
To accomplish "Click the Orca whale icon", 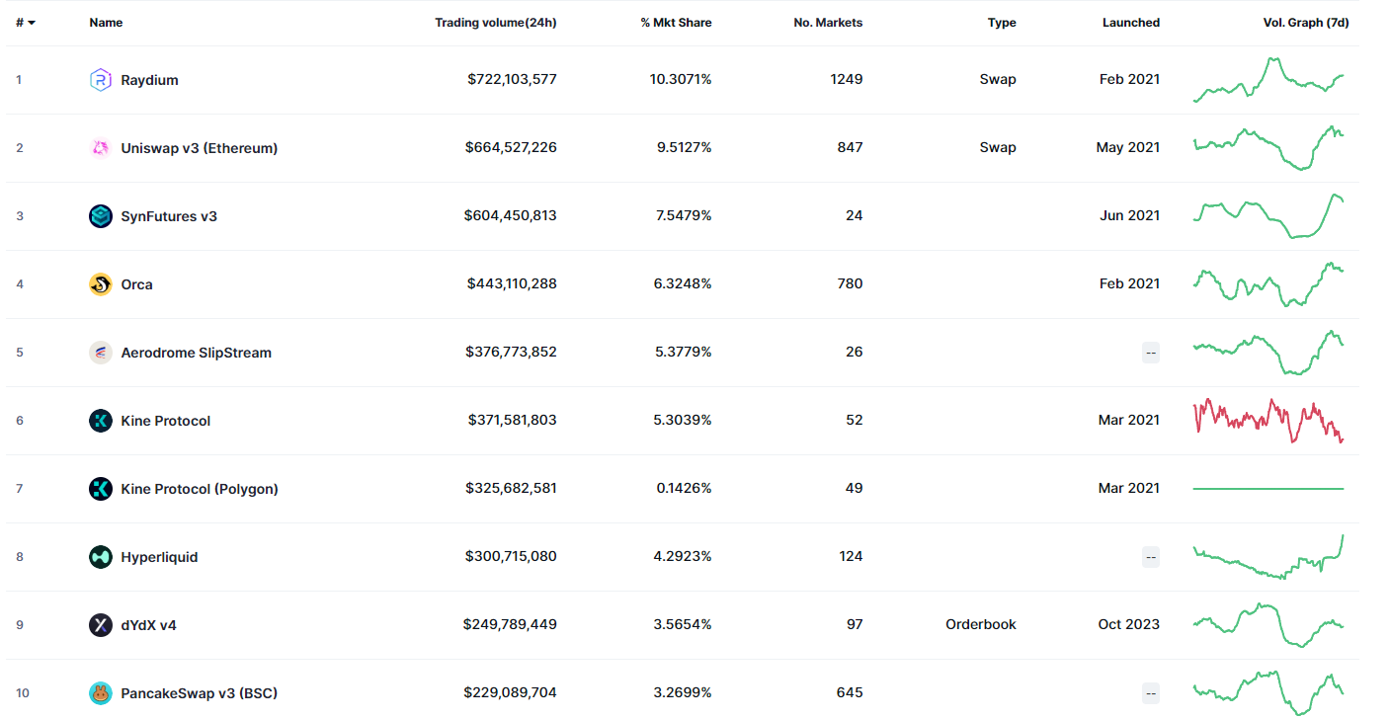I will 101,284.
